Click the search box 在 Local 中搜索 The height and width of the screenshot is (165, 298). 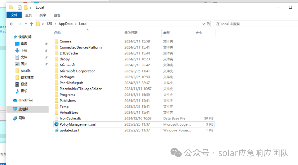[x=256, y=24]
